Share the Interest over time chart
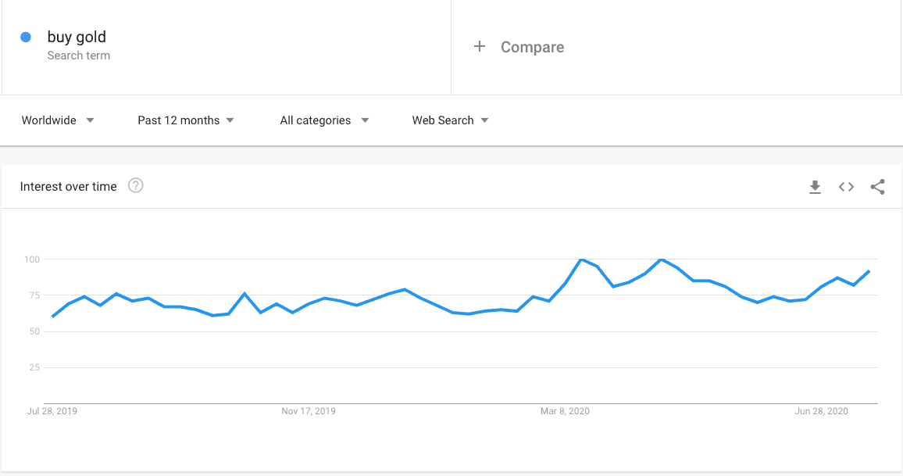Viewport: 903px width, 476px height. click(877, 187)
